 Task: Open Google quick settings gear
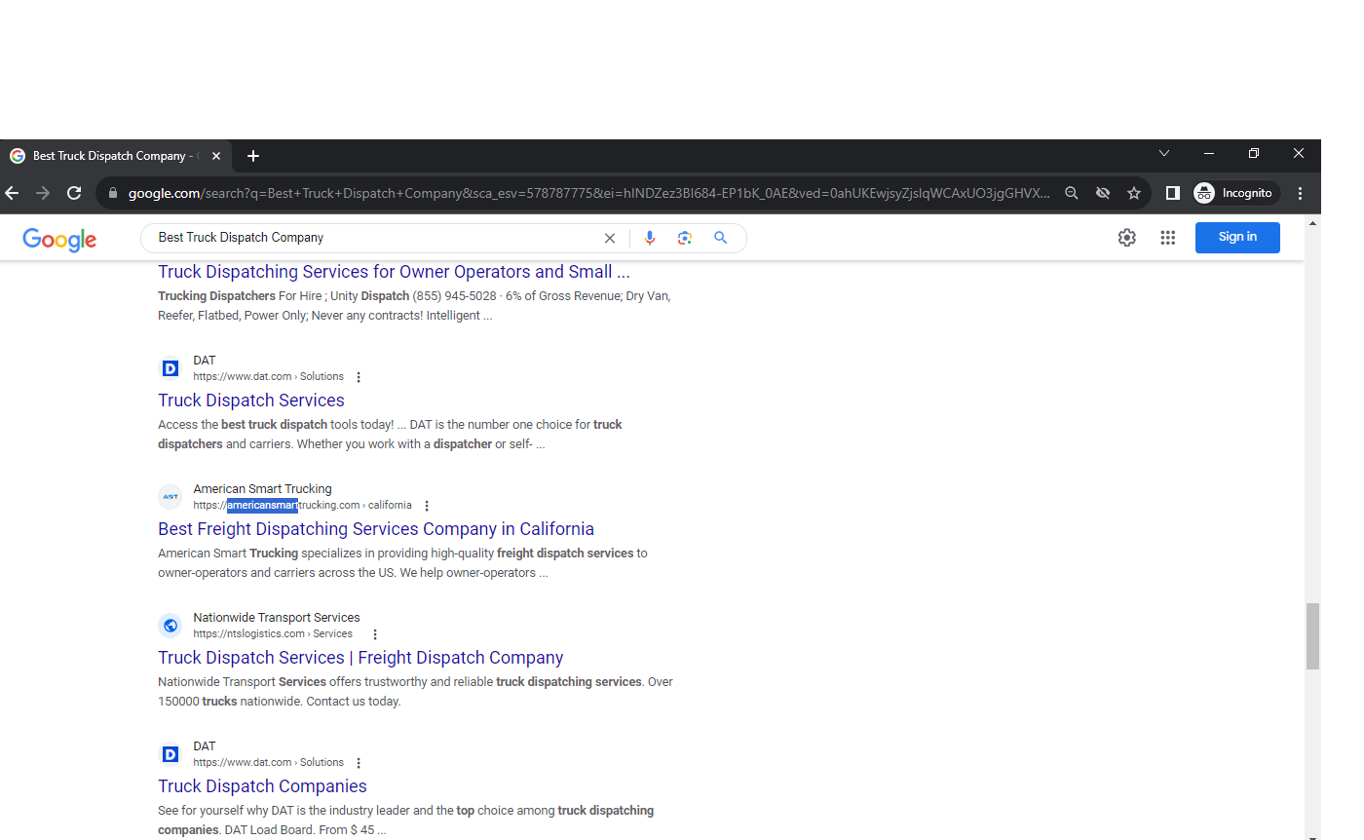click(x=1127, y=238)
